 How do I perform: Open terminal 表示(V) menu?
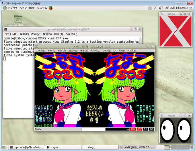click(x=36, y=34)
